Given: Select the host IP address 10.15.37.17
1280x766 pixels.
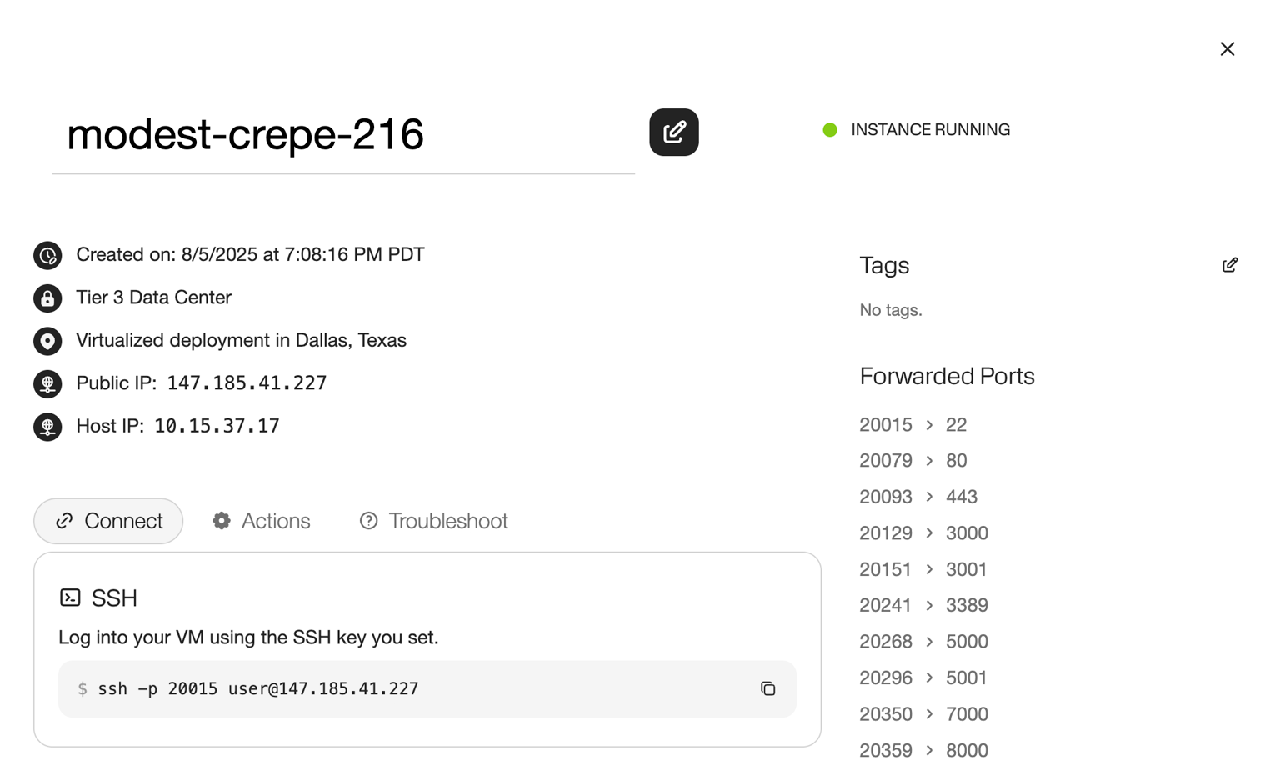Looking at the screenshot, I should tap(217, 427).
